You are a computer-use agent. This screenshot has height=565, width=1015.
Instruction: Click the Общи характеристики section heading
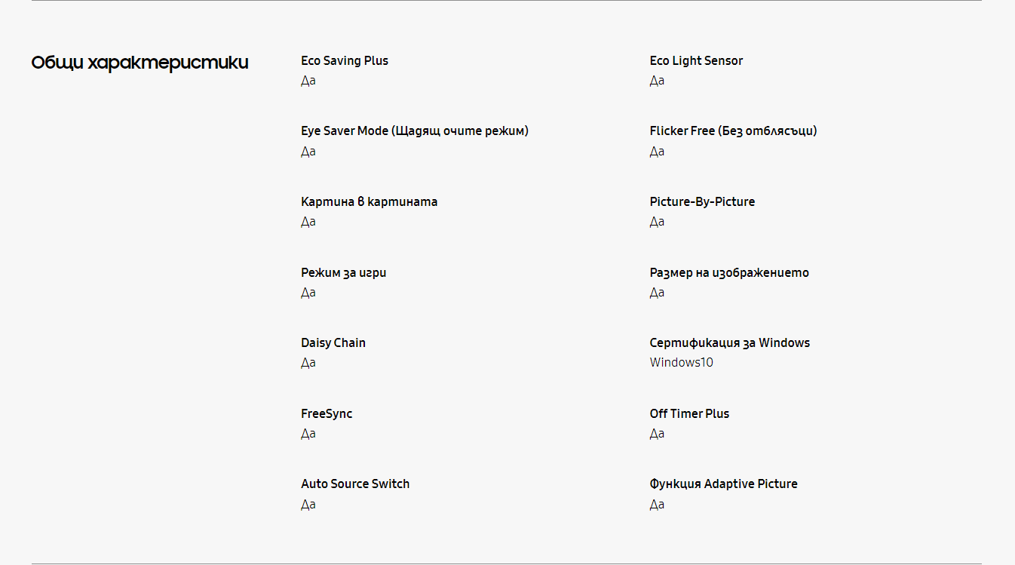(x=140, y=63)
